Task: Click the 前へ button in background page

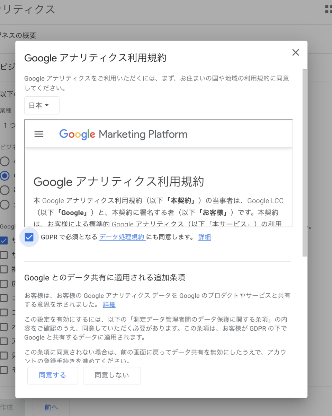Action: (51, 407)
